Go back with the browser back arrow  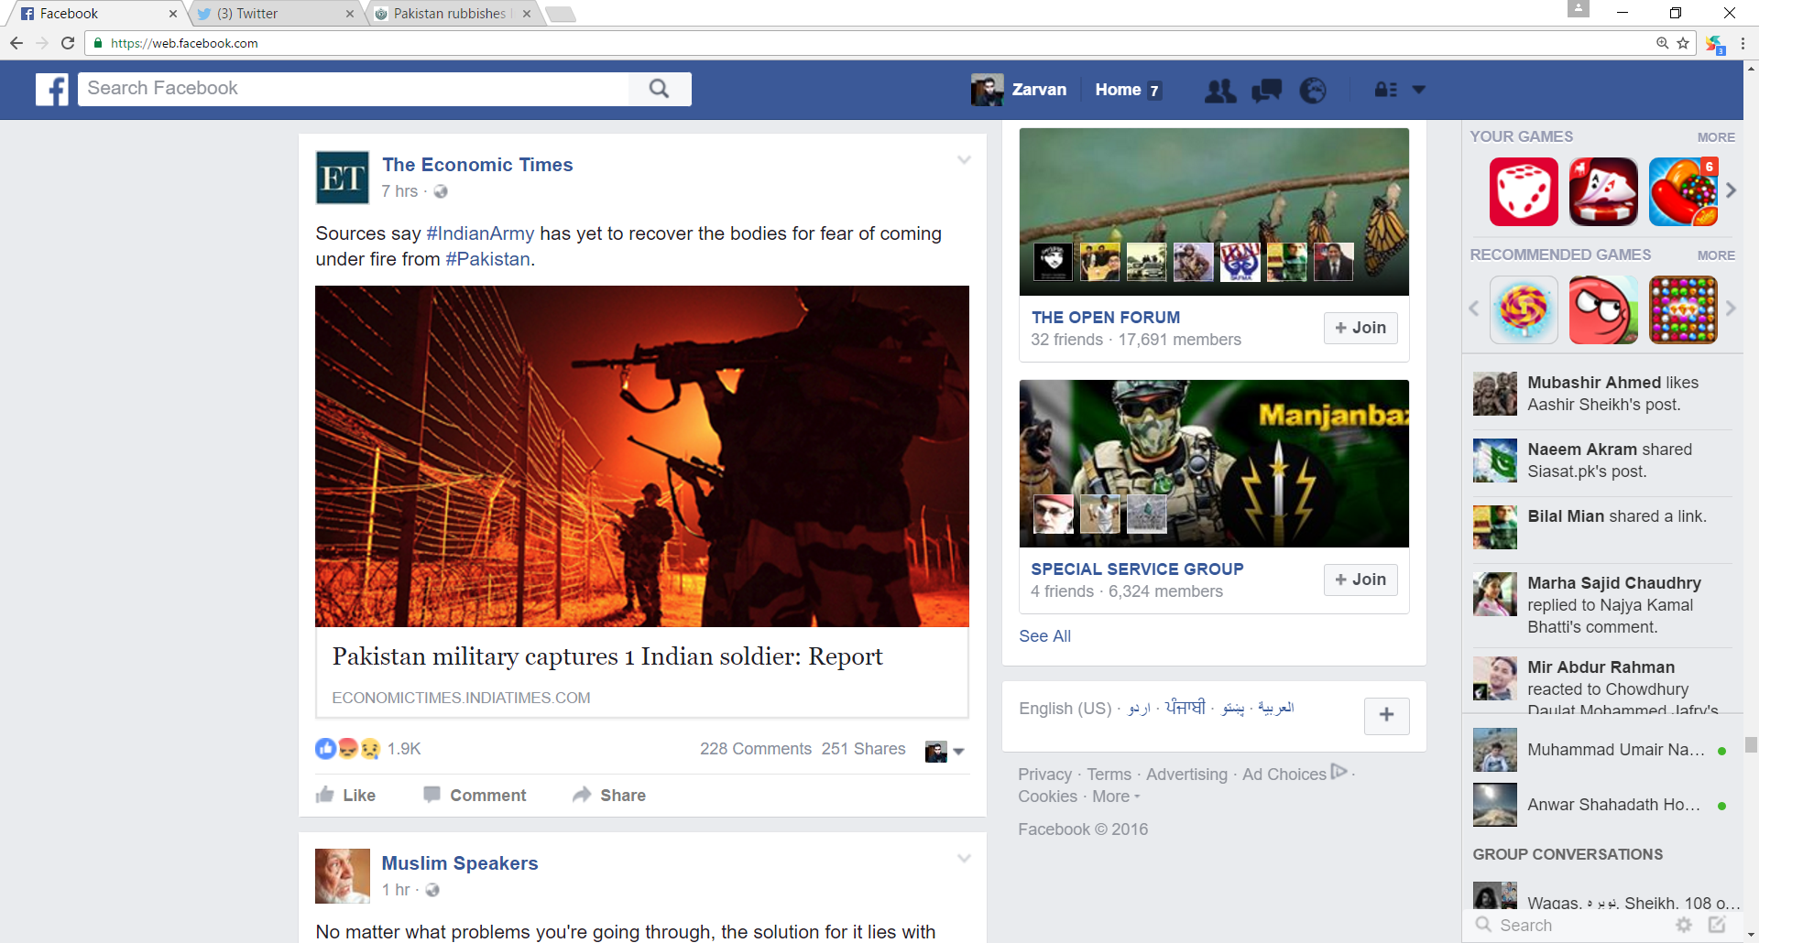click(16, 43)
